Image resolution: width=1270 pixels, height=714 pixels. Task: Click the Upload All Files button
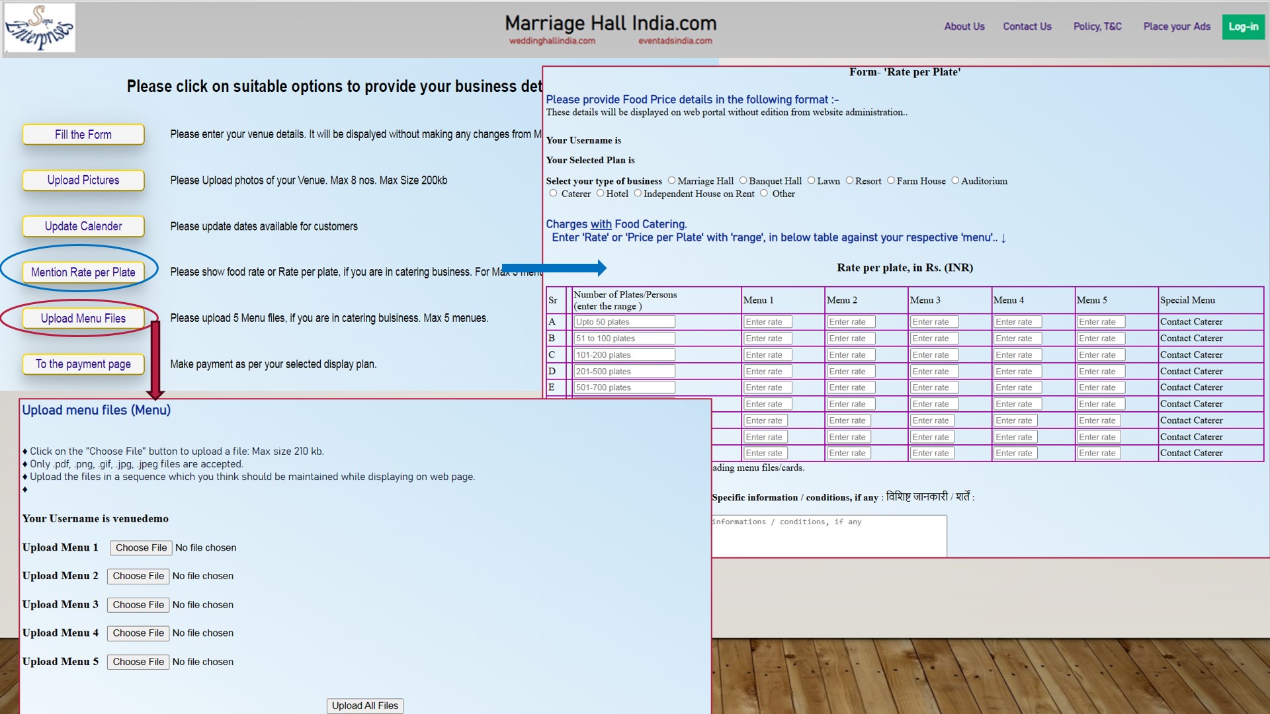click(365, 706)
